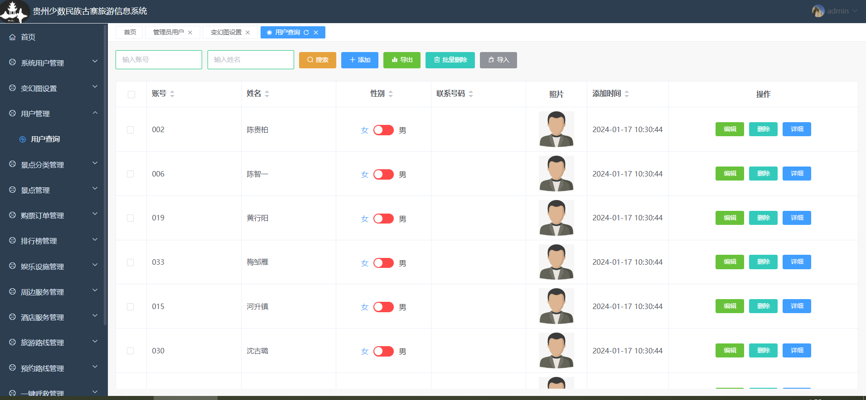The image size is (866, 400).
Task: Expand the 娱乐设施管理 menu
Action: click(x=95, y=265)
